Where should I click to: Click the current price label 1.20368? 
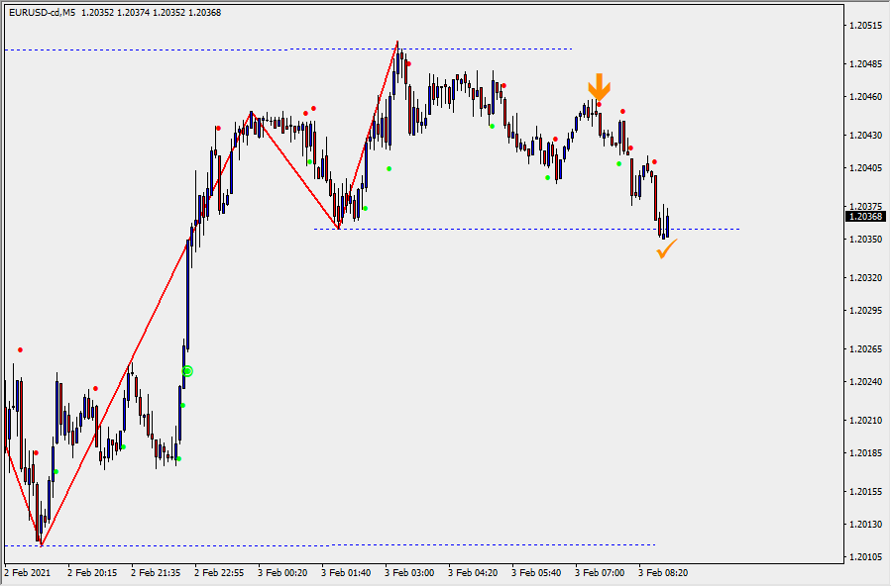coord(866,216)
